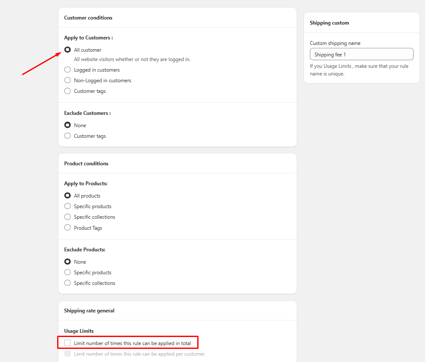Viewport: 425px width, 362px height.
Task: Click the Customer conditions section header
Action: (x=88, y=18)
